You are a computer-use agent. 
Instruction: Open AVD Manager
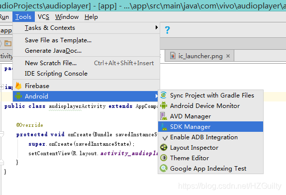point(211,116)
